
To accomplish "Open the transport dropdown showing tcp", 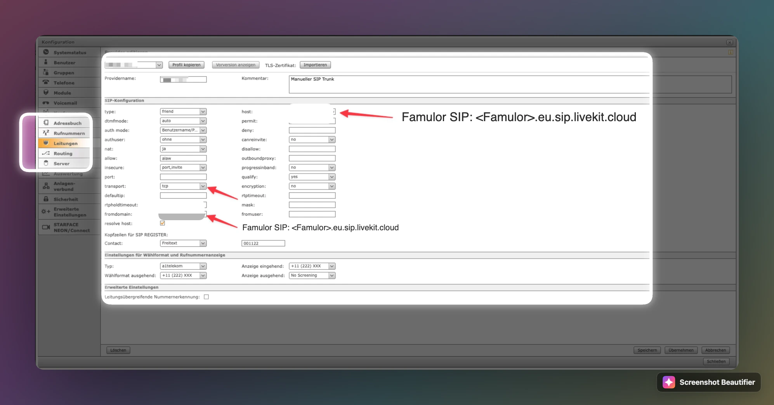I will pos(183,186).
